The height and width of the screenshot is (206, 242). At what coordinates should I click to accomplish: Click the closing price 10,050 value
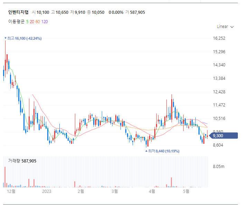point(98,12)
